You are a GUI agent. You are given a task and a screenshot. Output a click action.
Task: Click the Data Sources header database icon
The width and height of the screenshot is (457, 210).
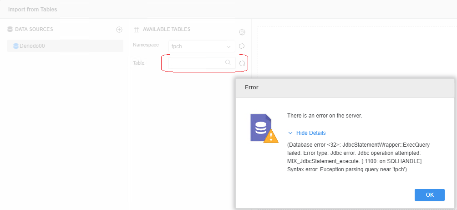10,30
